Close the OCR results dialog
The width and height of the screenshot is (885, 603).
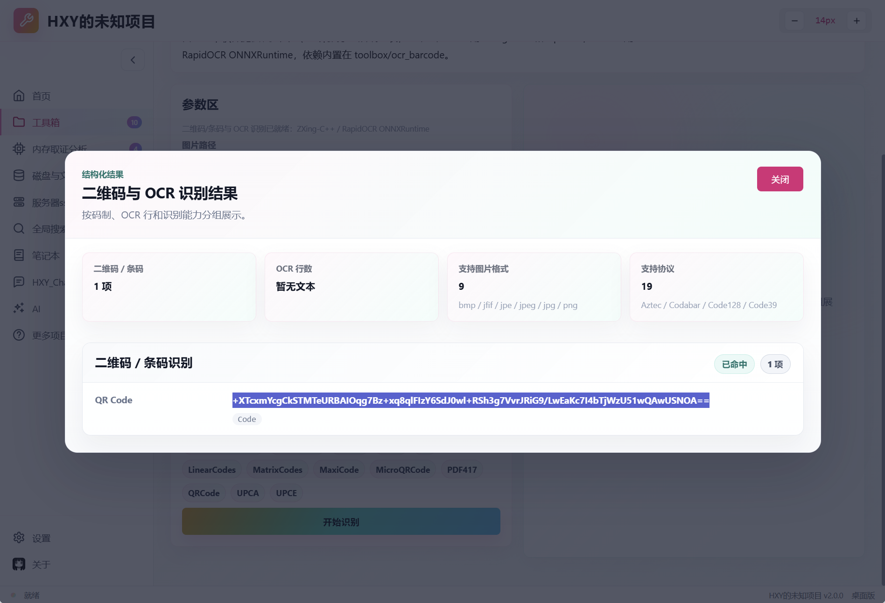coord(780,179)
